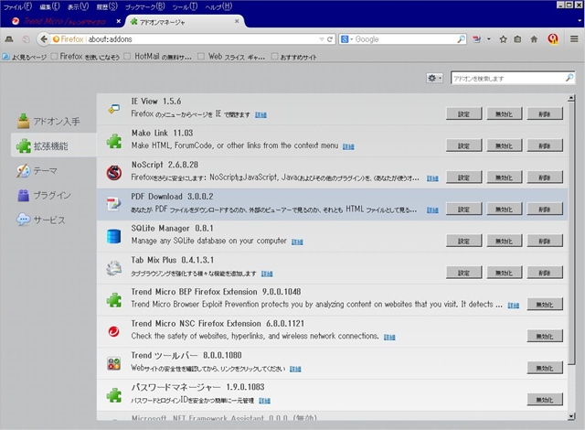Open the 編集(E) menu
The height and width of the screenshot is (430, 585).
49,6
